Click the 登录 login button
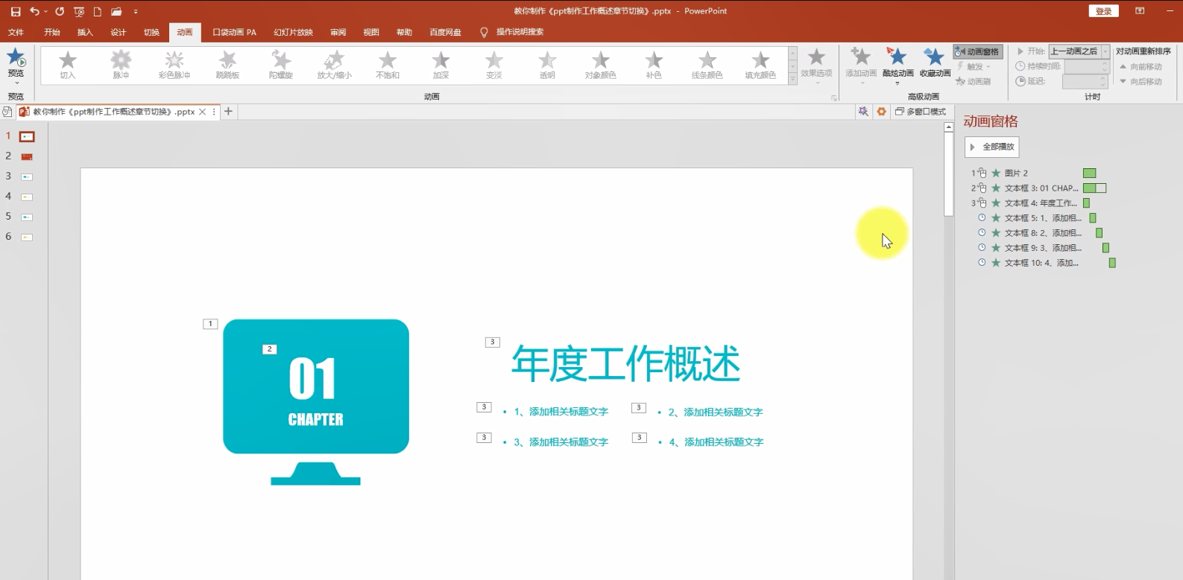This screenshot has width=1183, height=580. click(1103, 11)
